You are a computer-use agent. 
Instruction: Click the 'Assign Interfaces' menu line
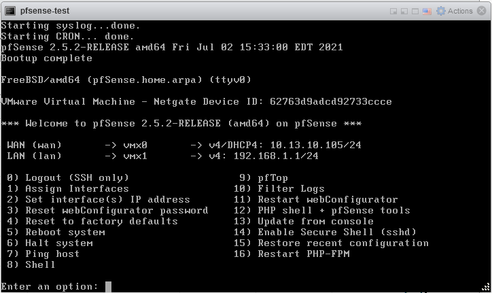click(68, 188)
